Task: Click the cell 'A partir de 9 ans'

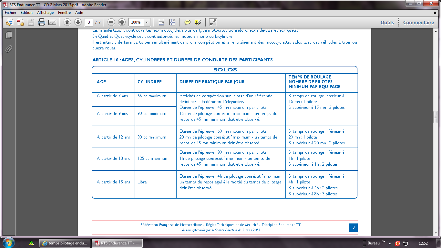Action: (x=112, y=114)
